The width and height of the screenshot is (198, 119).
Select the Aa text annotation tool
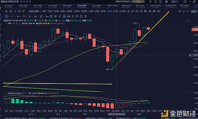[47, 16]
